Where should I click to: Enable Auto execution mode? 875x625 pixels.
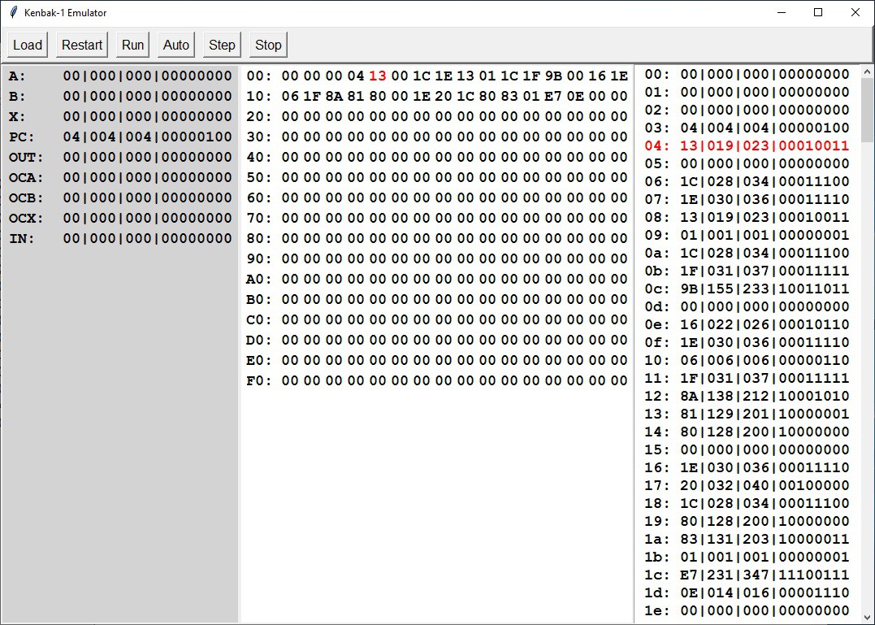click(176, 45)
